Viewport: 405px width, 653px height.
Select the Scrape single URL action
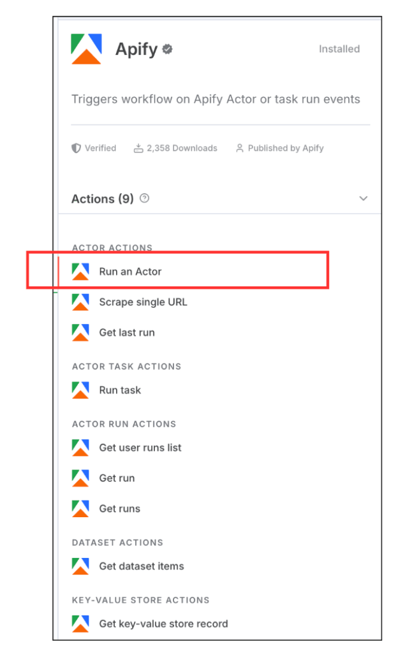143,302
